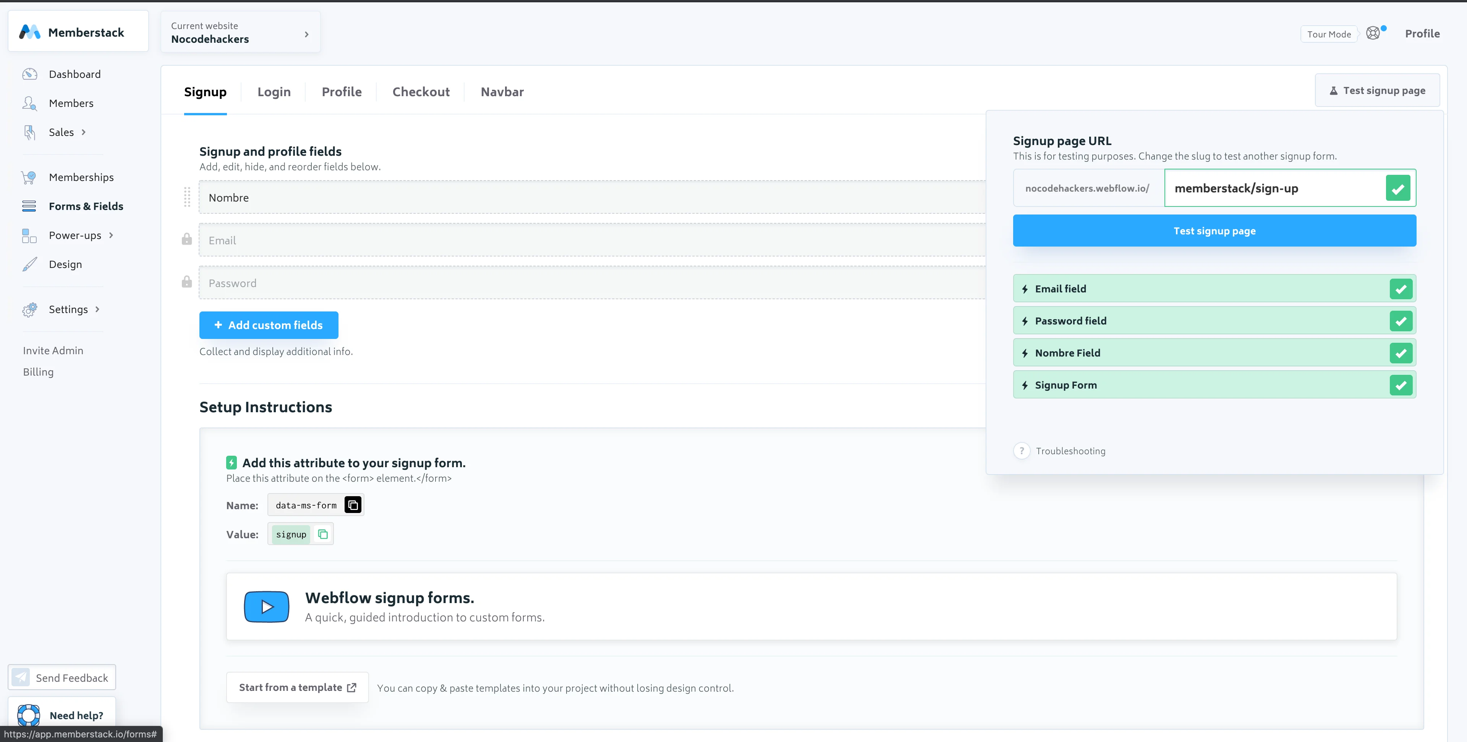Click the help lifebuoy icon near Tour Mode
This screenshot has width=1467, height=742.
pos(1373,34)
